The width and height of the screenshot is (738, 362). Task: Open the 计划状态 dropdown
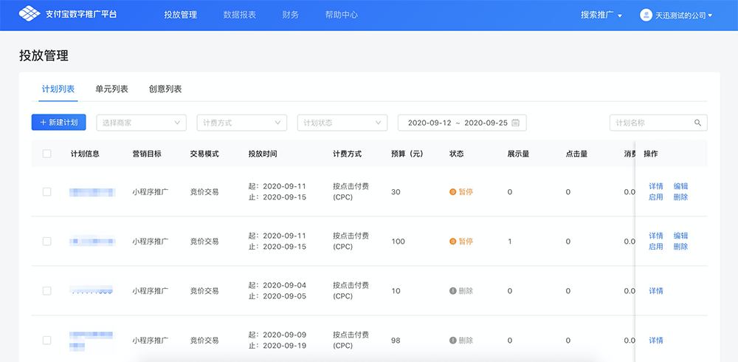point(342,123)
